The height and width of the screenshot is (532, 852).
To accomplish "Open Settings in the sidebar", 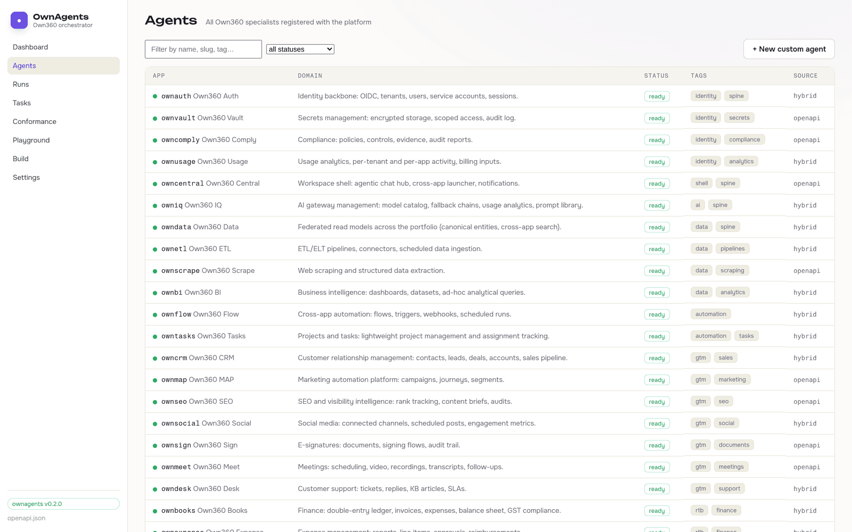I will coord(63,178).
